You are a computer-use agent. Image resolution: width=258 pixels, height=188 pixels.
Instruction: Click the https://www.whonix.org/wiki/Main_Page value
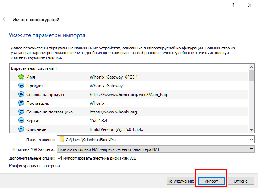129,95
